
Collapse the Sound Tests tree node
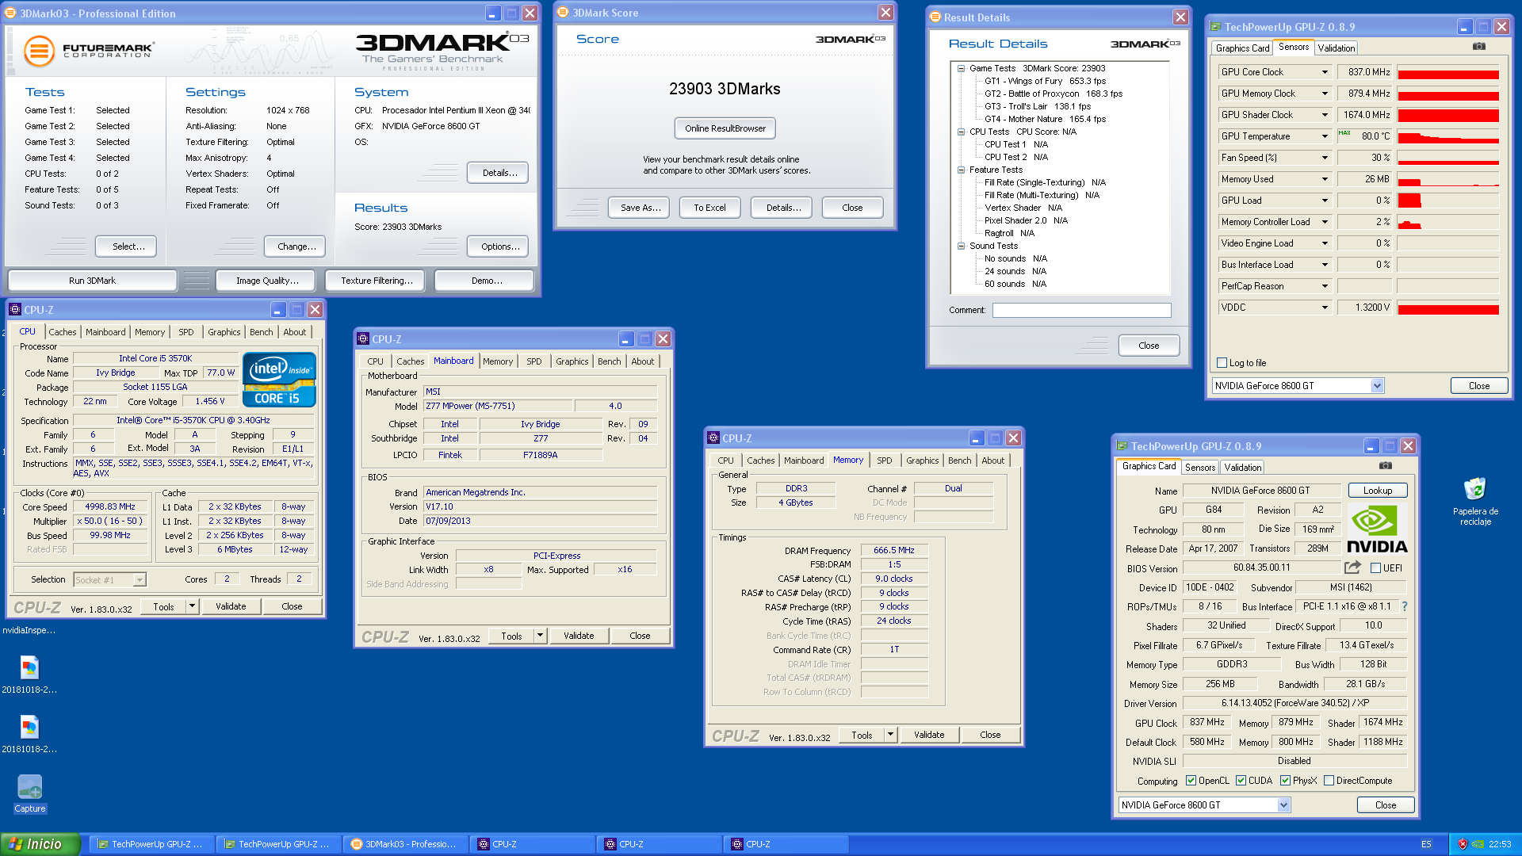961,246
